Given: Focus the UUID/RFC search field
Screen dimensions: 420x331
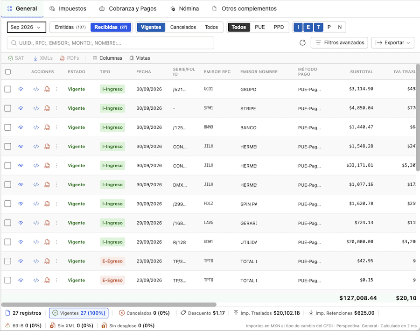Looking at the screenshot, I should pyautogui.click(x=110, y=43).
